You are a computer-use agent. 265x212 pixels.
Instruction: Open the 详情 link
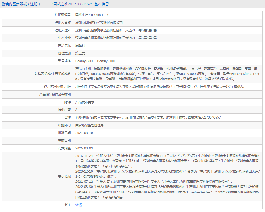pos(79,205)
